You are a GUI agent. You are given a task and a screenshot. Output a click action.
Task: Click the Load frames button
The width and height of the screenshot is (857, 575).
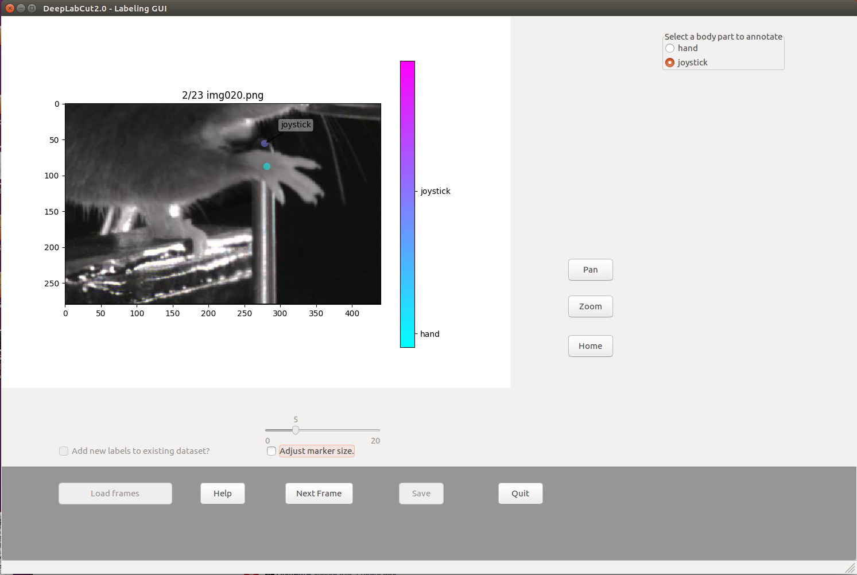click(x=115, y=493)
